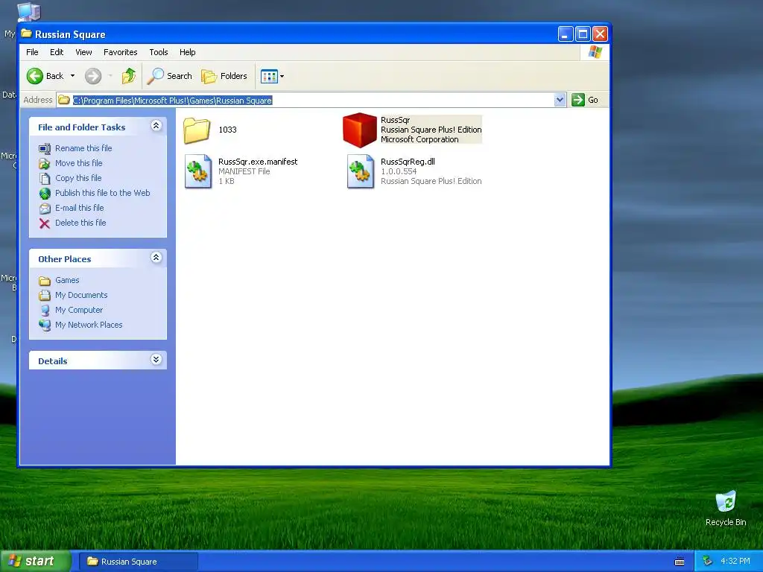
Task: Open the File menu
Action: [x=32, y=52]
